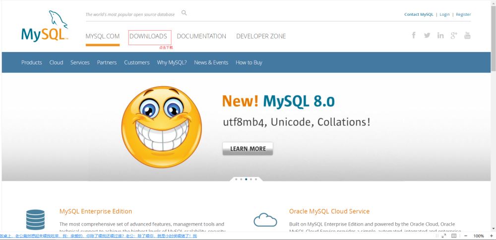Screen dimensions: 496x240
Task: Click the Oracle Cloud Service cloud icon
Action: pyautogui.click(x=265, y=220)
